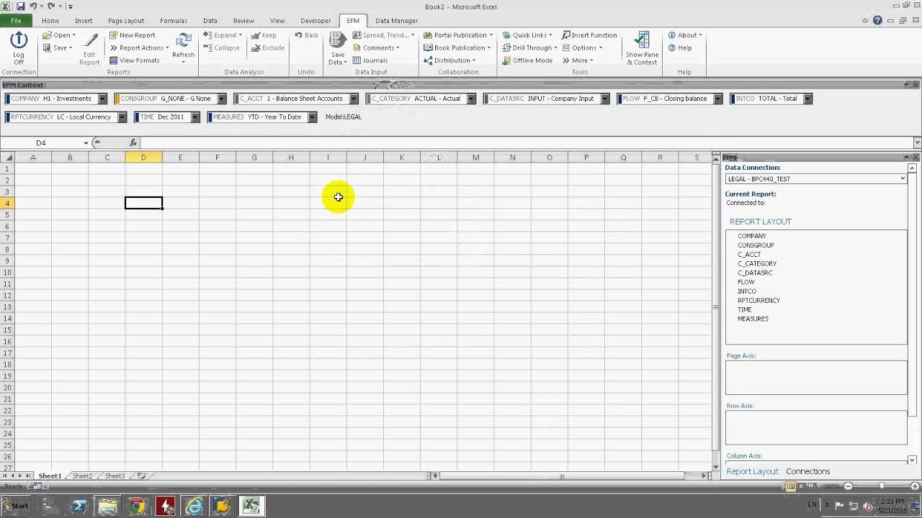Click the Offline Mode button
This screenshot has height=518, width=922.
pyautogui.click(x=527, y=60)
